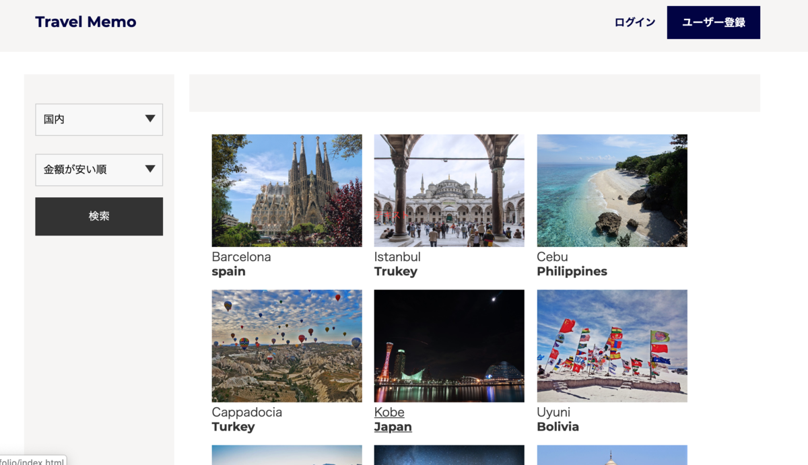This screenshot has height=465, width=808.
Task: Open the Cebu beach photo
Action: click(x=612, y=190)
